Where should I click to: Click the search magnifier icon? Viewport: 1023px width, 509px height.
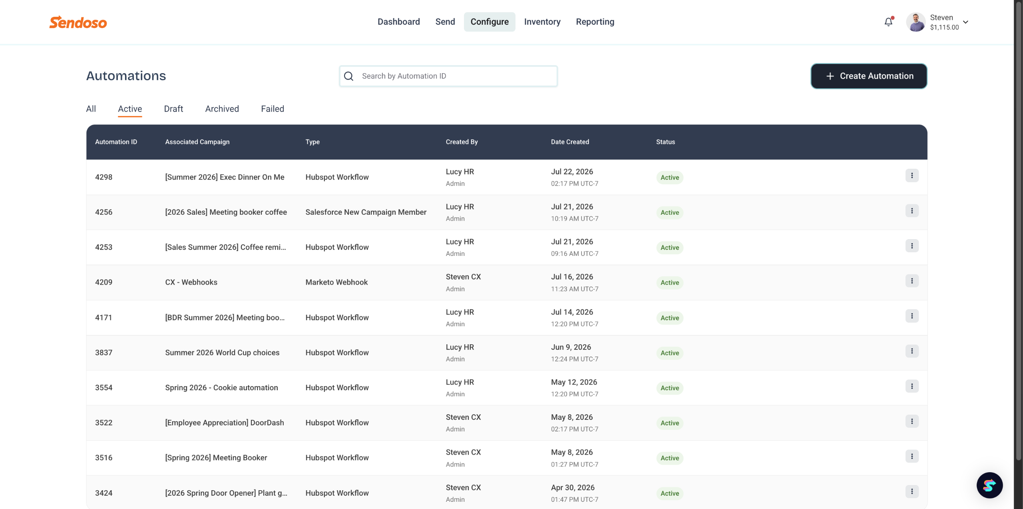click(349, 76)
